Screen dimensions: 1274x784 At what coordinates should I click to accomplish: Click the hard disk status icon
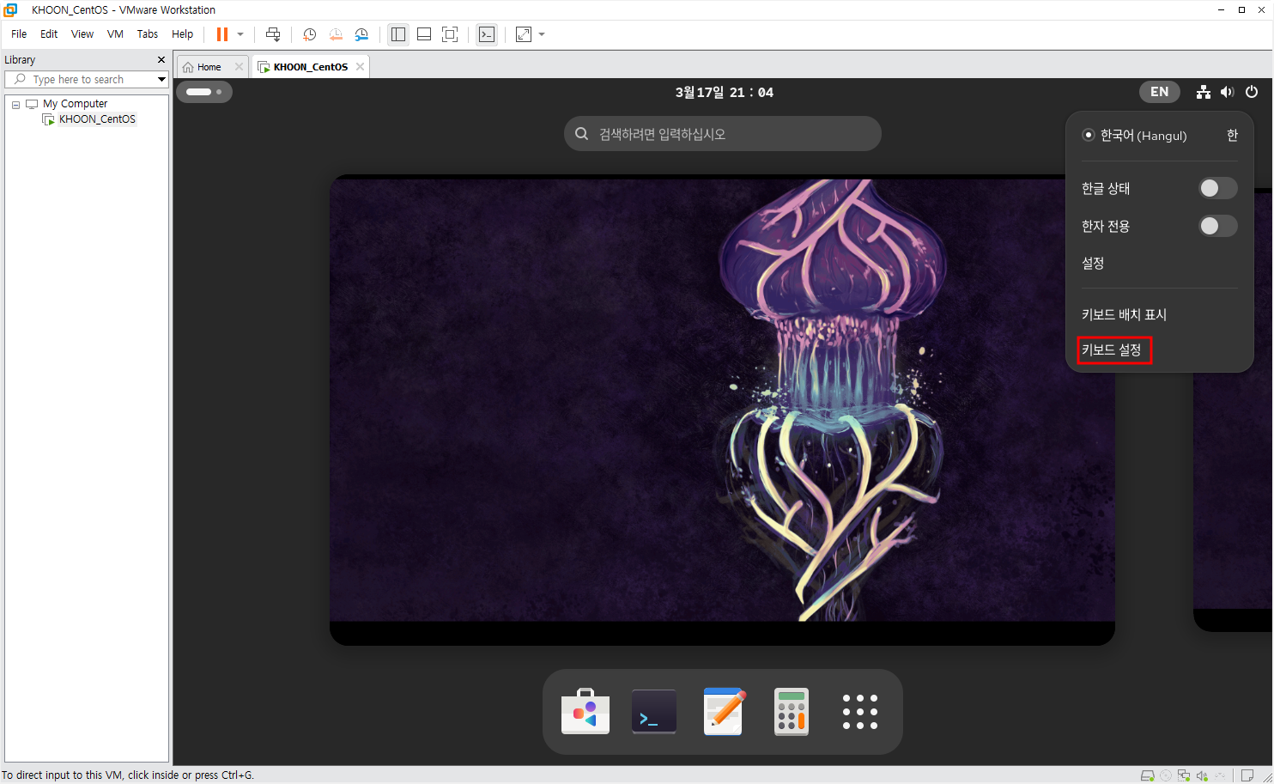[x=1147, y=775]
